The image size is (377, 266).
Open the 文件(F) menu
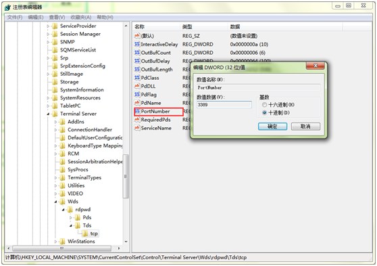[15, 18]
